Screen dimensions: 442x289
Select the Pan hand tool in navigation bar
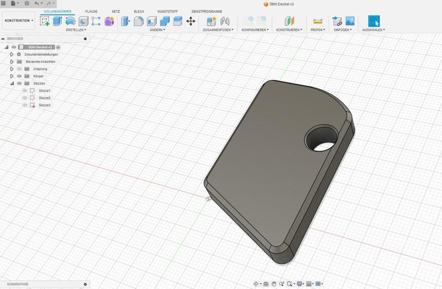coord(274,283)
